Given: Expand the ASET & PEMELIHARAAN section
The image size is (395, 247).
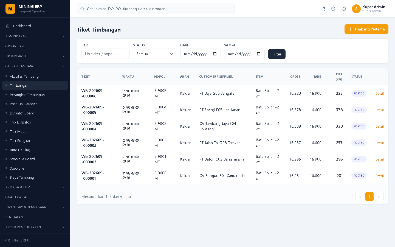Looking at the screenshot, I should pos(35,227).
